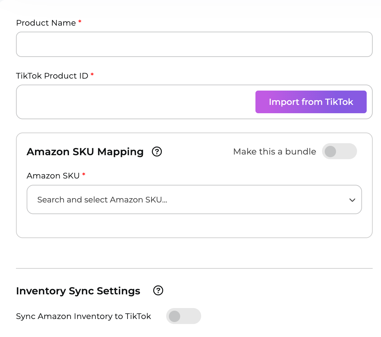Image resolution: width=381 pixels, height=337 pixels.
Task: Open help icon beside Inventory Sync Settings
Action: pos(158,290)
